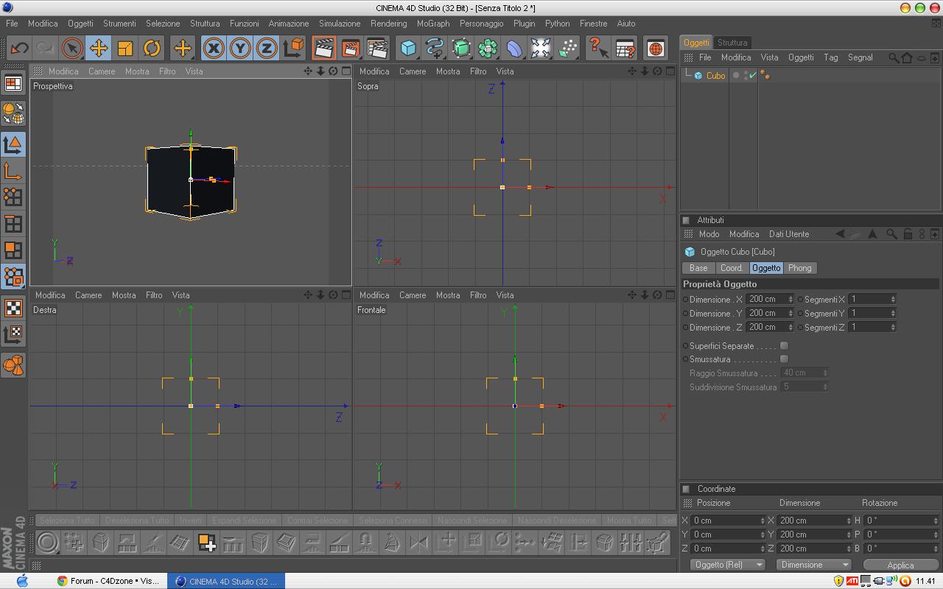Open the Oggetto (Rel) dropdown
This screenshot has width=943, height=589.
click(728, 565)
